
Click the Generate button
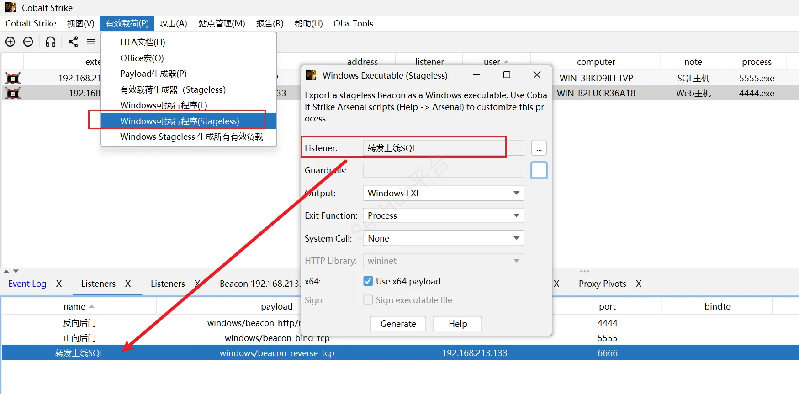(398, 324)
